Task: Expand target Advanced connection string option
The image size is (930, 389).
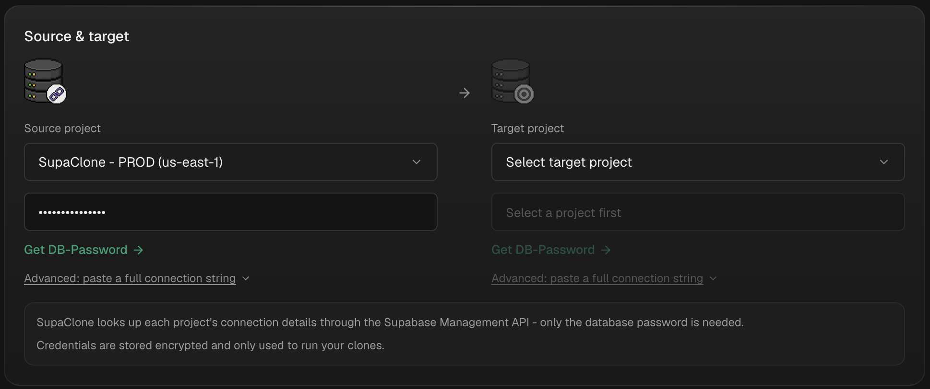Action: pos(604,278)
